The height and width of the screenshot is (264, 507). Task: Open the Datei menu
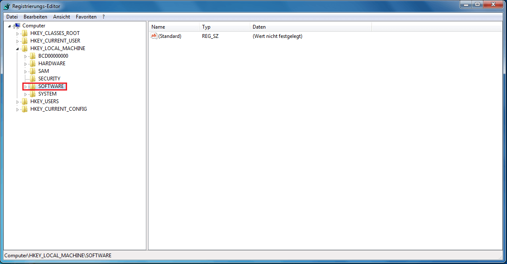pos(12,17)
